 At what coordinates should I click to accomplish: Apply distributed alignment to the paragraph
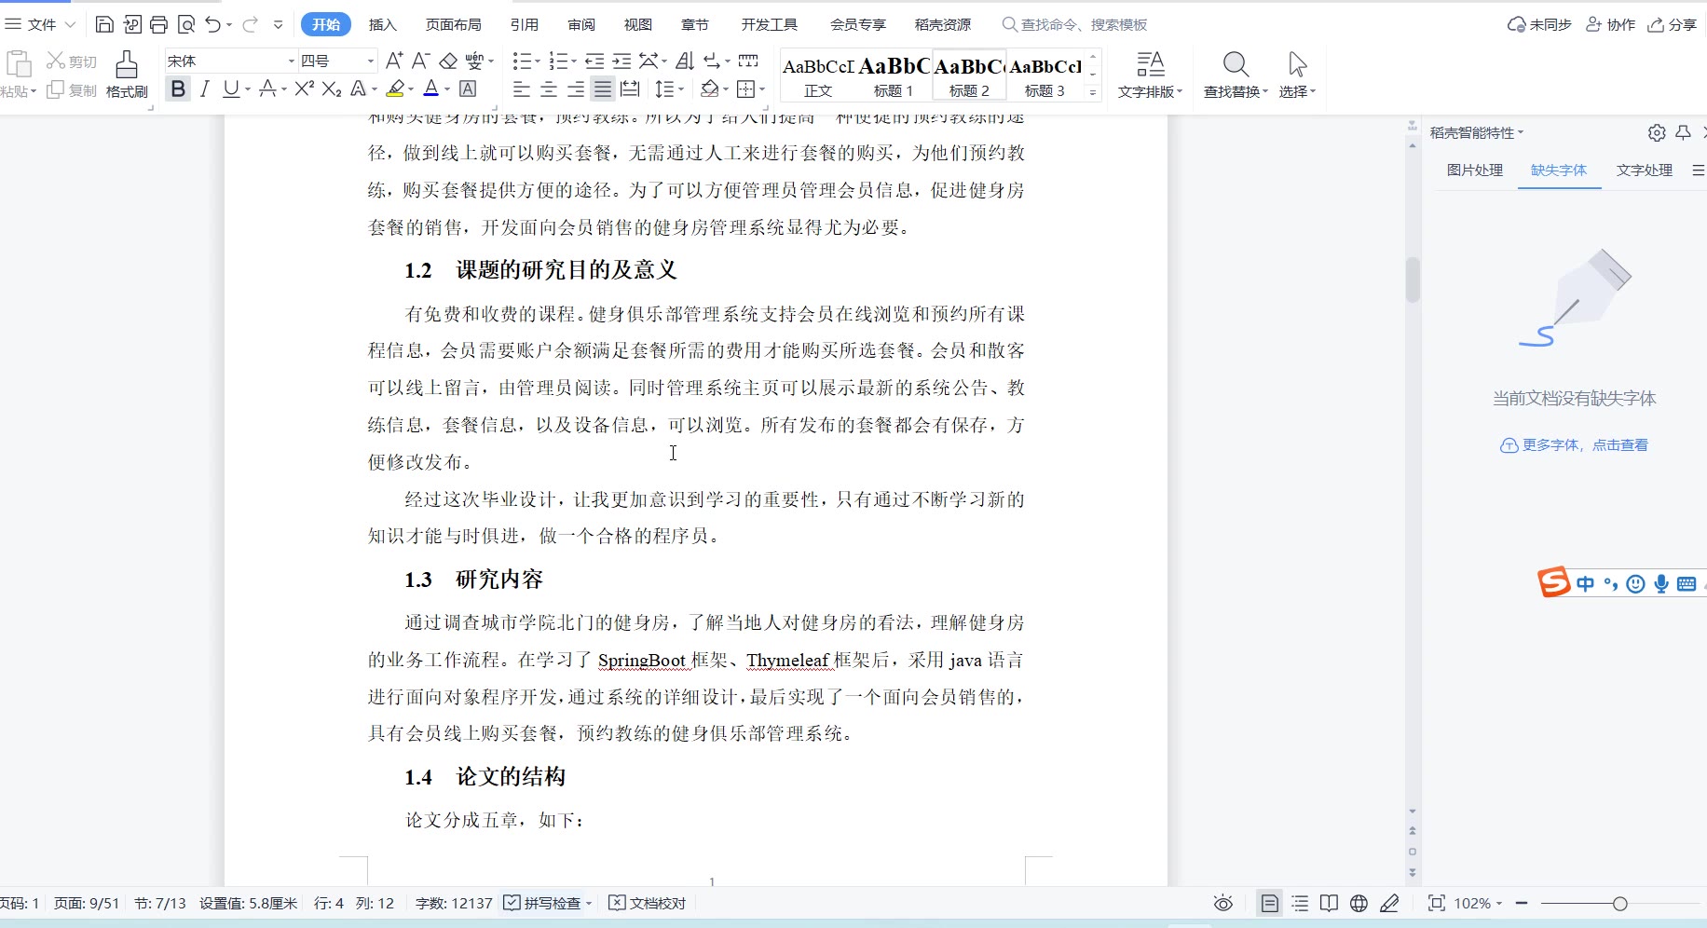click(630, 89)
